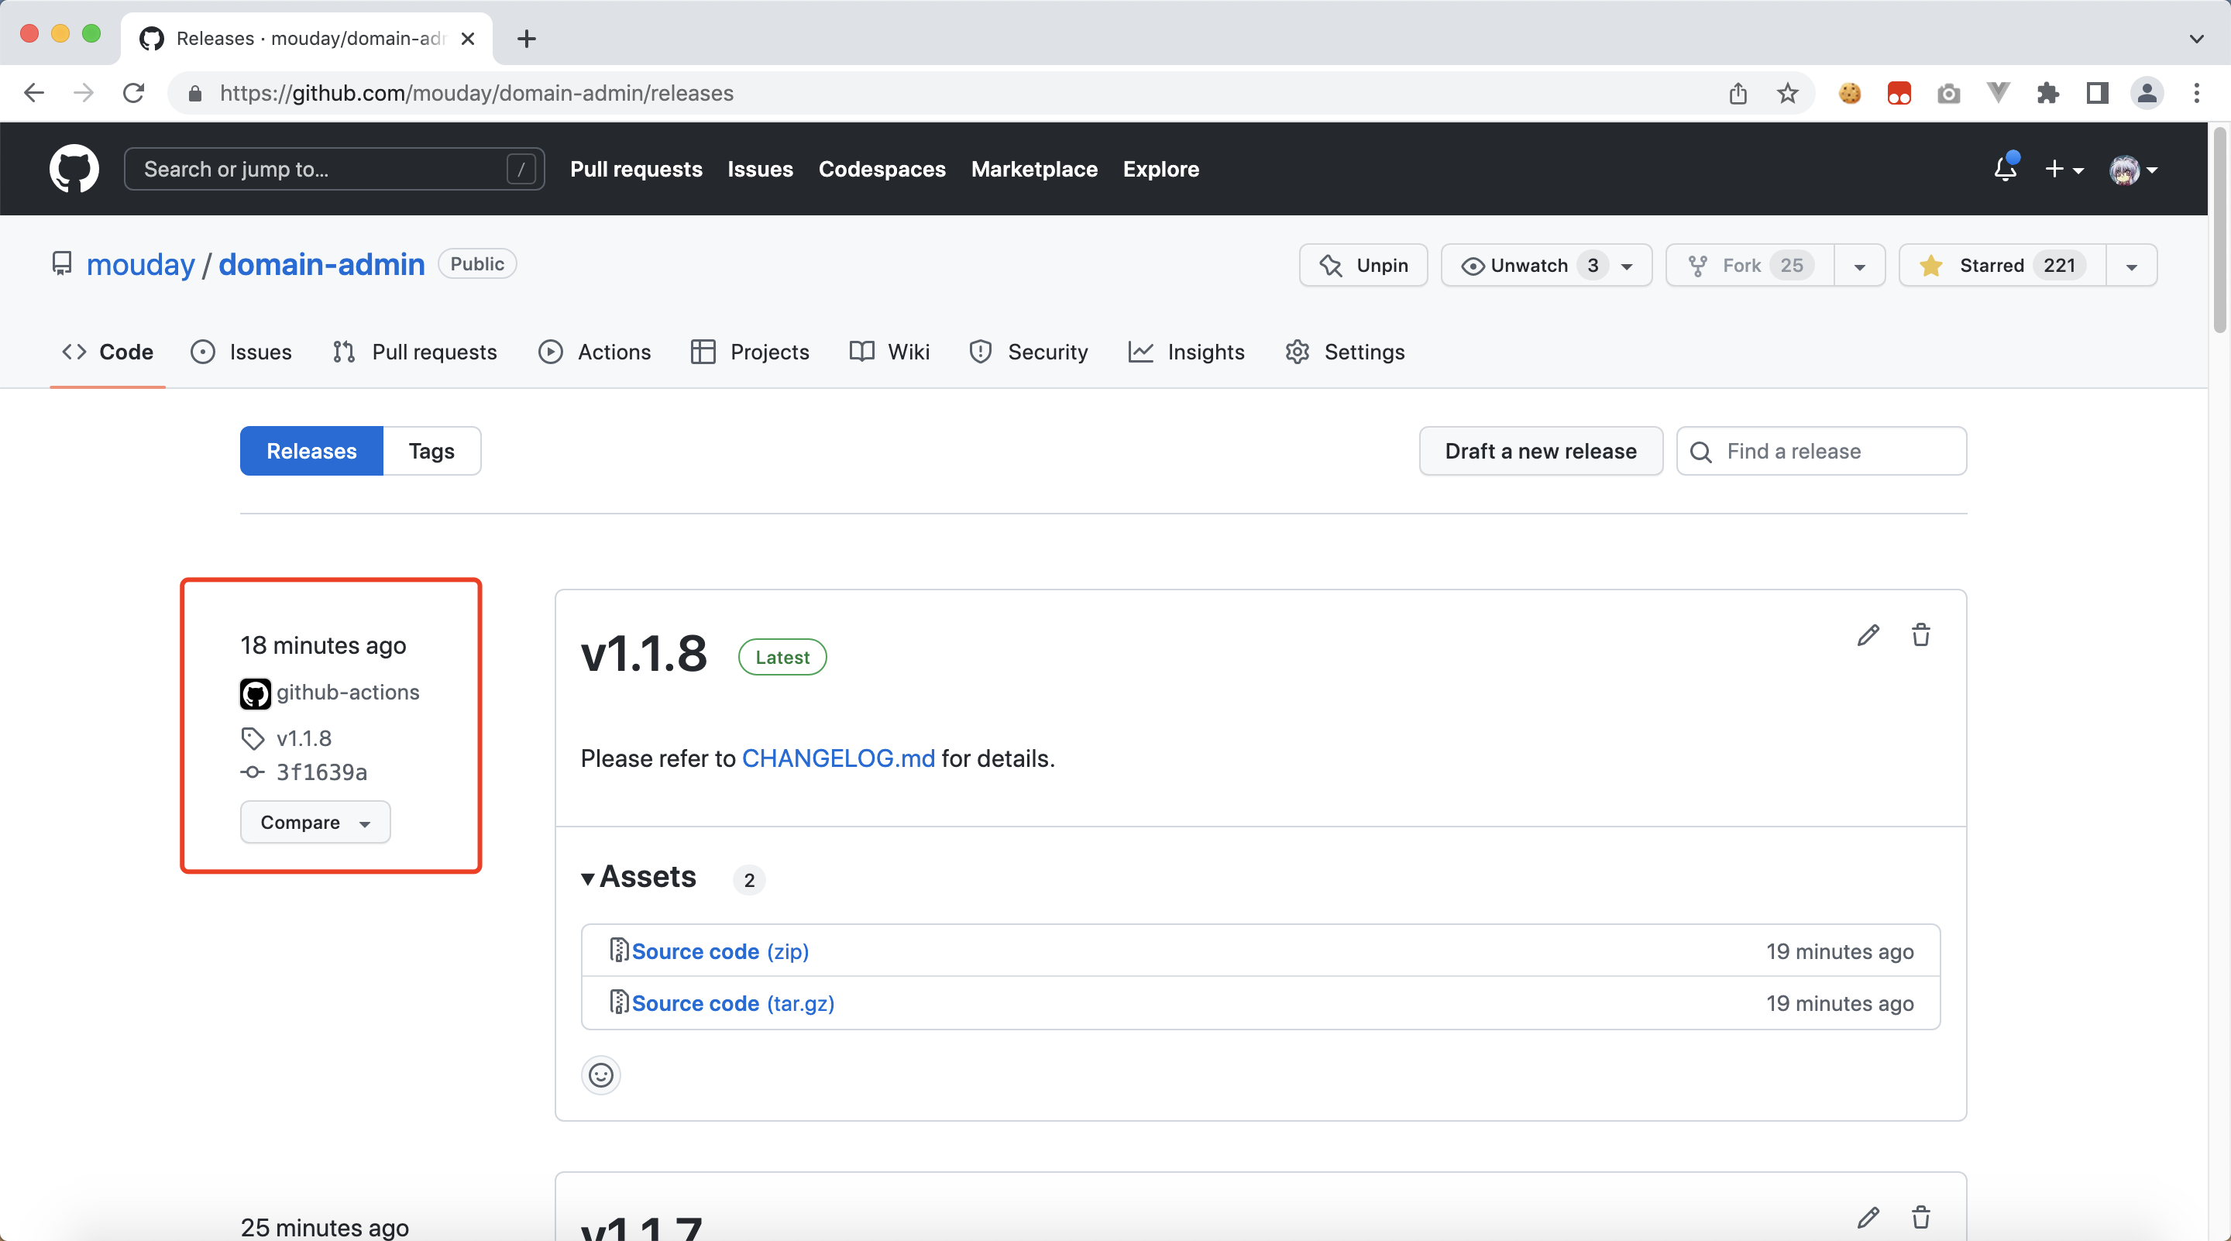Switch to the Releases tab
2231x1241 pixels.
coord(311,451)
